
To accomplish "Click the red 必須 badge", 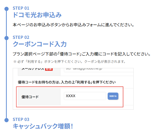I will click(49, 69).
